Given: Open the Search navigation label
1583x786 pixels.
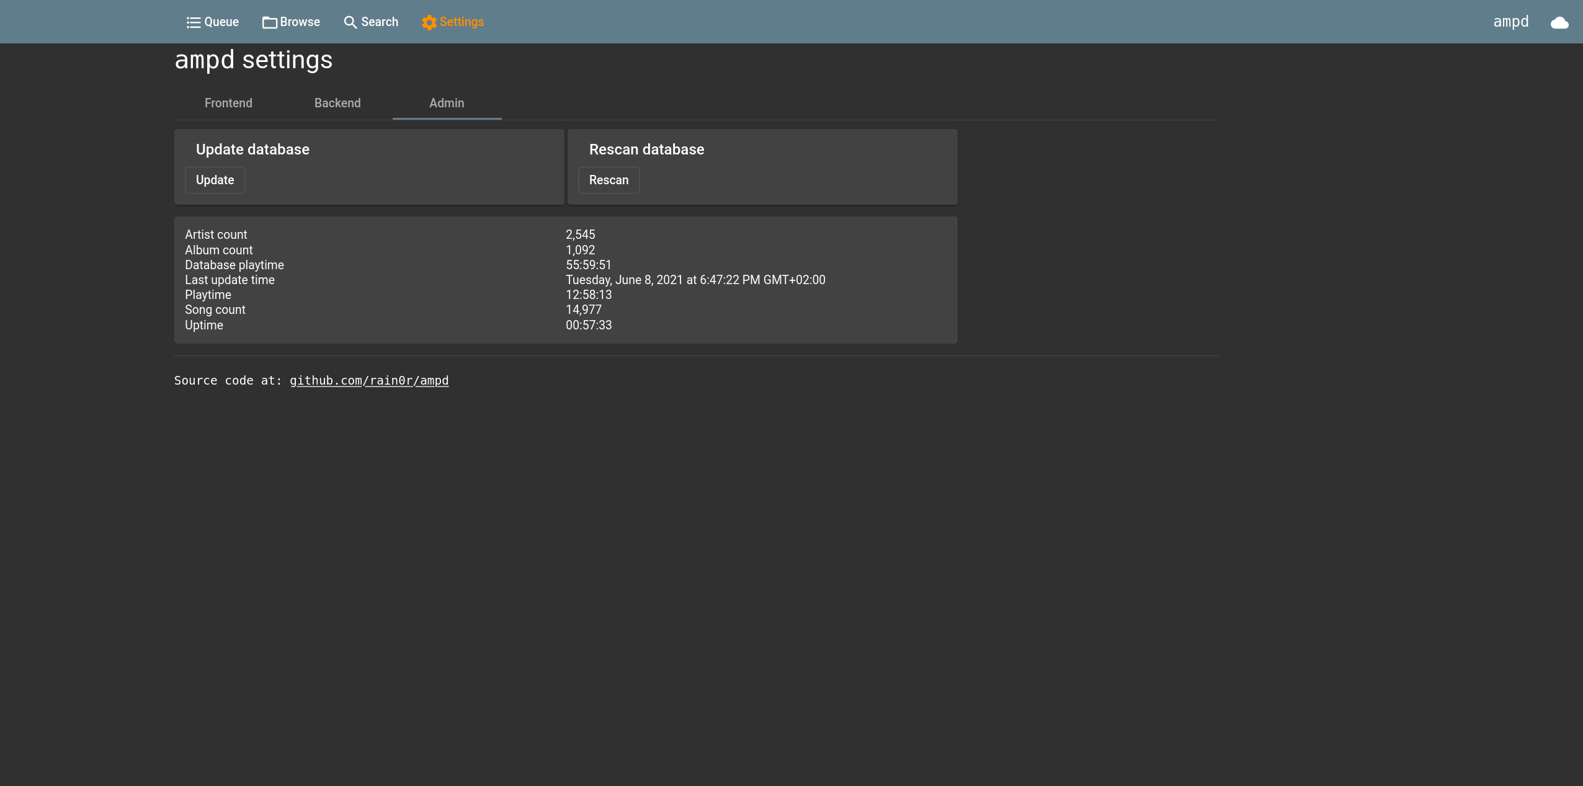Looking at the screenshot, I should [380, 22].
